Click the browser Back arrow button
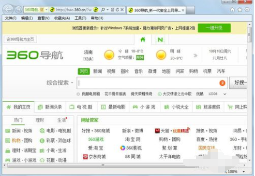Image resolution: width=255 pixels, height=176 pixels. 8,10
